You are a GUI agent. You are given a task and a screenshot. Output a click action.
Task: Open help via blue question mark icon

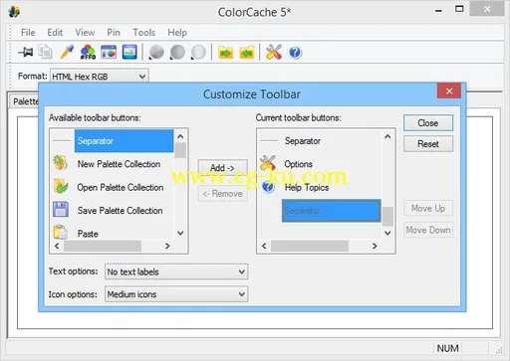[x=295, y=53]
